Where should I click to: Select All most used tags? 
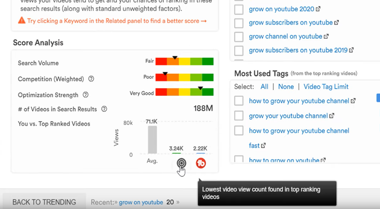(x=264, y=87)
